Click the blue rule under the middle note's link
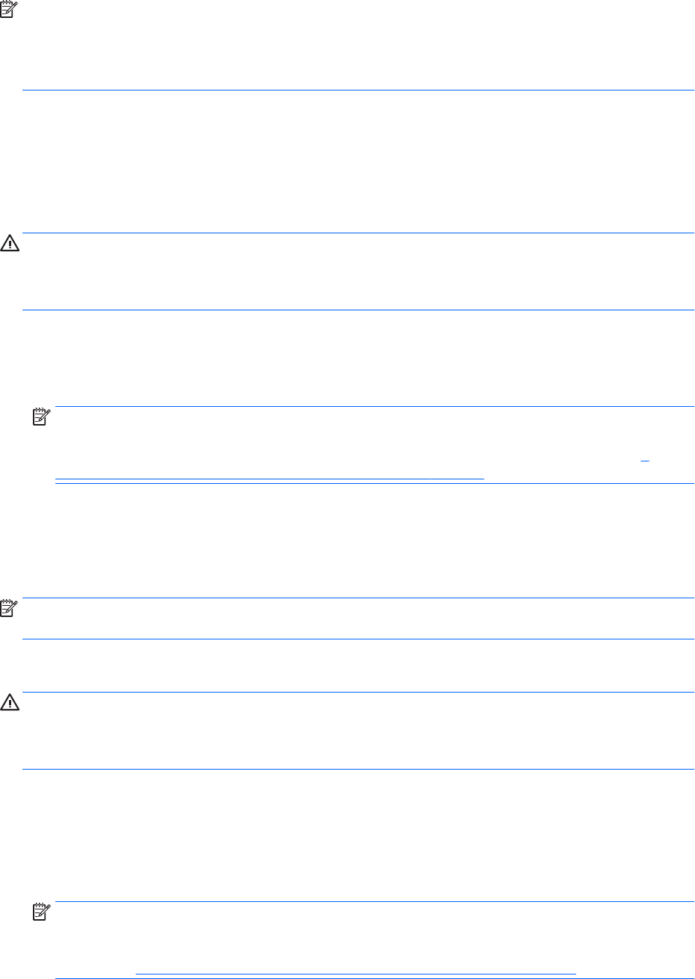Image resolution: width=695 pixels, height=979 pixels. click(375, 484)
